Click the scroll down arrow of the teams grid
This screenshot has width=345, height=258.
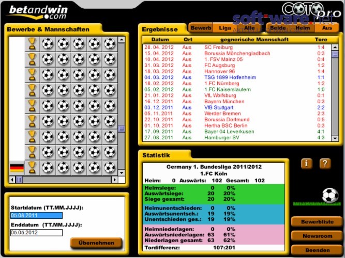(x=122, y=172)
